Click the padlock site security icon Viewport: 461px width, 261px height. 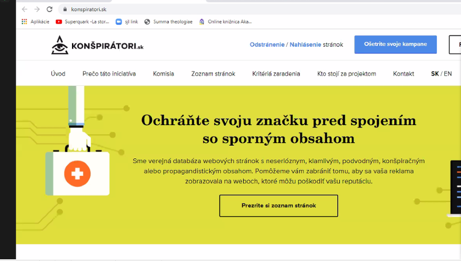[x=65, y=9]
